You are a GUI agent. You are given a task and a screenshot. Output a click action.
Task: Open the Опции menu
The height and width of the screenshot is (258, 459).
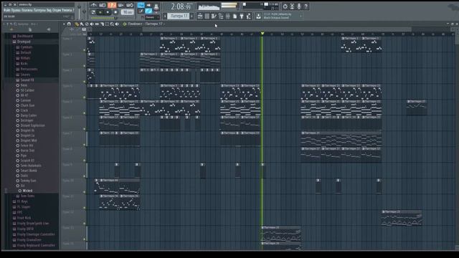pos(57,10)
